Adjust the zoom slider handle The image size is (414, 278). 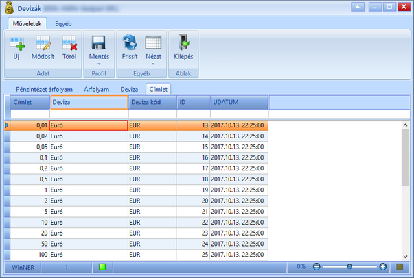coord(349,267)
